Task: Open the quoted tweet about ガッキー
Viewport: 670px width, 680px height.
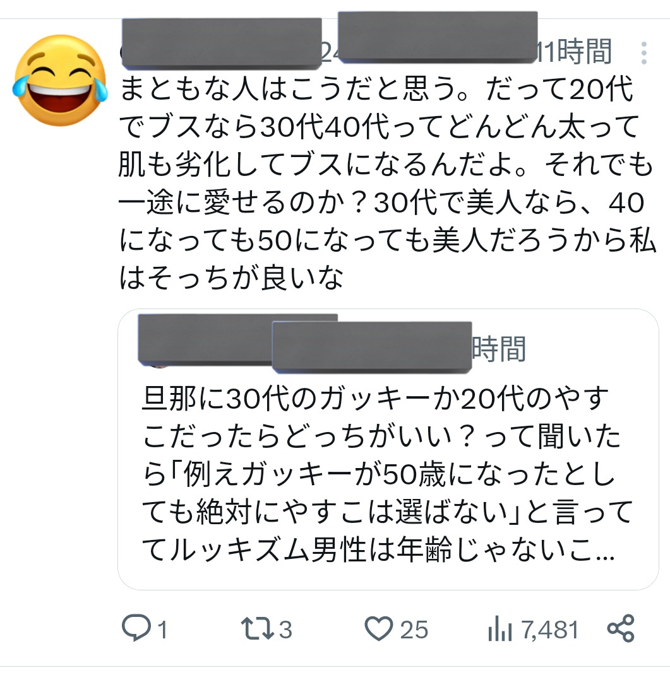Action: (388, 449)
